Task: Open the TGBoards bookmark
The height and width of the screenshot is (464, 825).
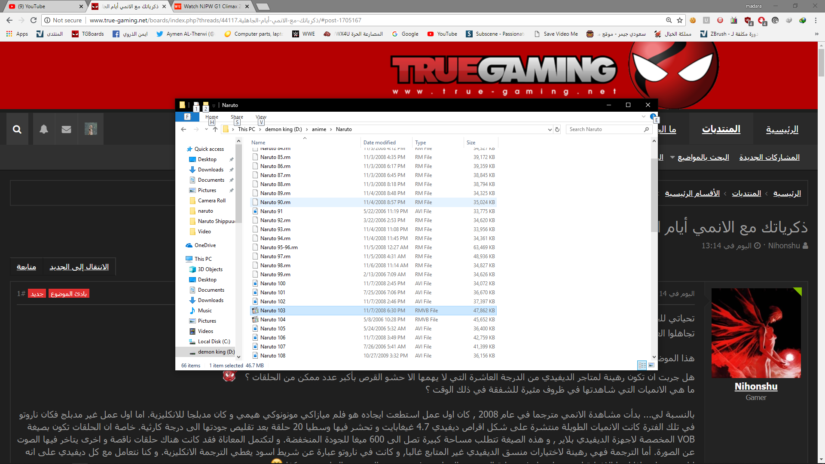Action: pyautogui.click(x=88, y=34)
